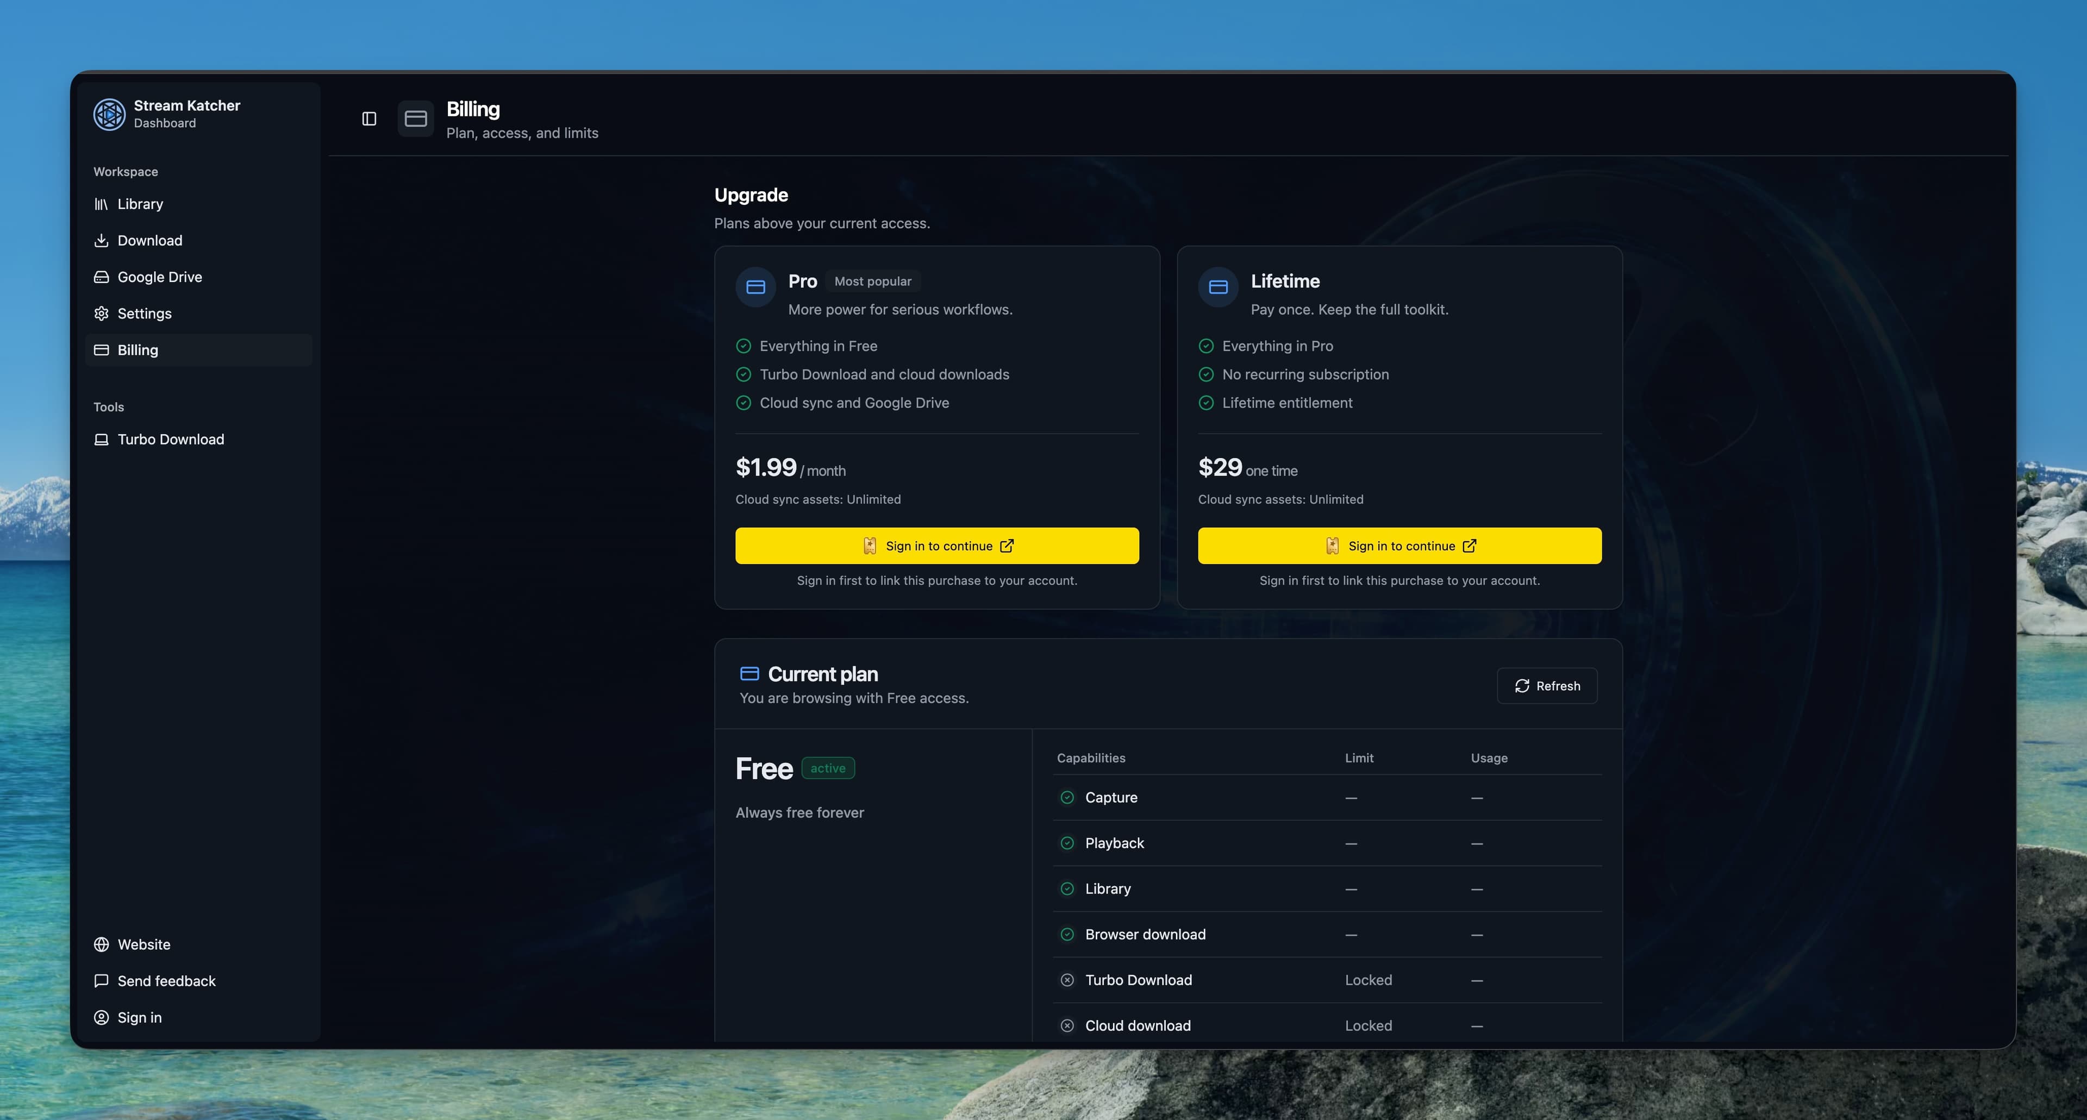The height and width of the screenshot is (1120, 2087).
Task: Click the Billing header card icon
Action: point(416,119)
